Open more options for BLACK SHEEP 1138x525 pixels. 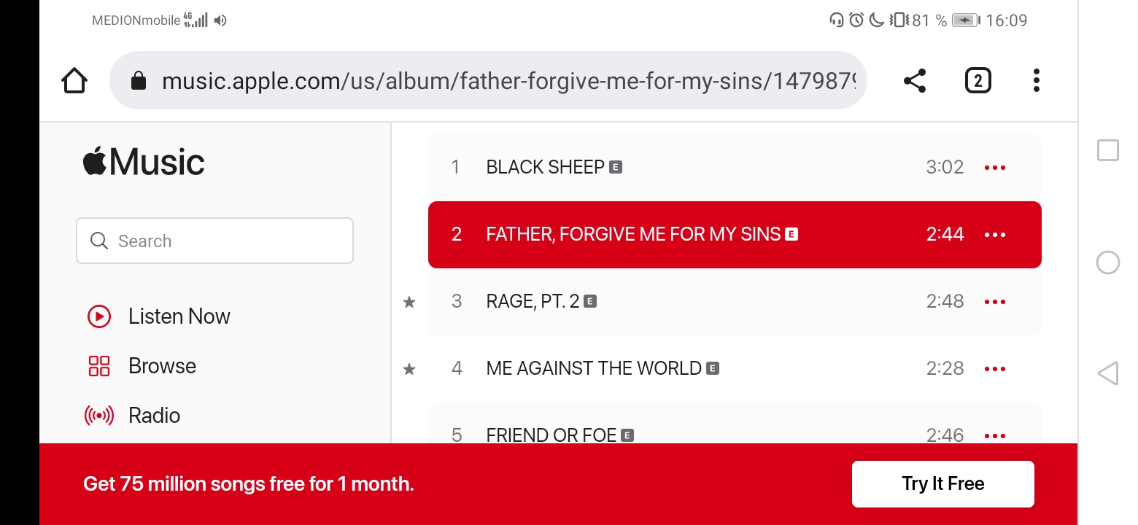click(x=994, y=168)
